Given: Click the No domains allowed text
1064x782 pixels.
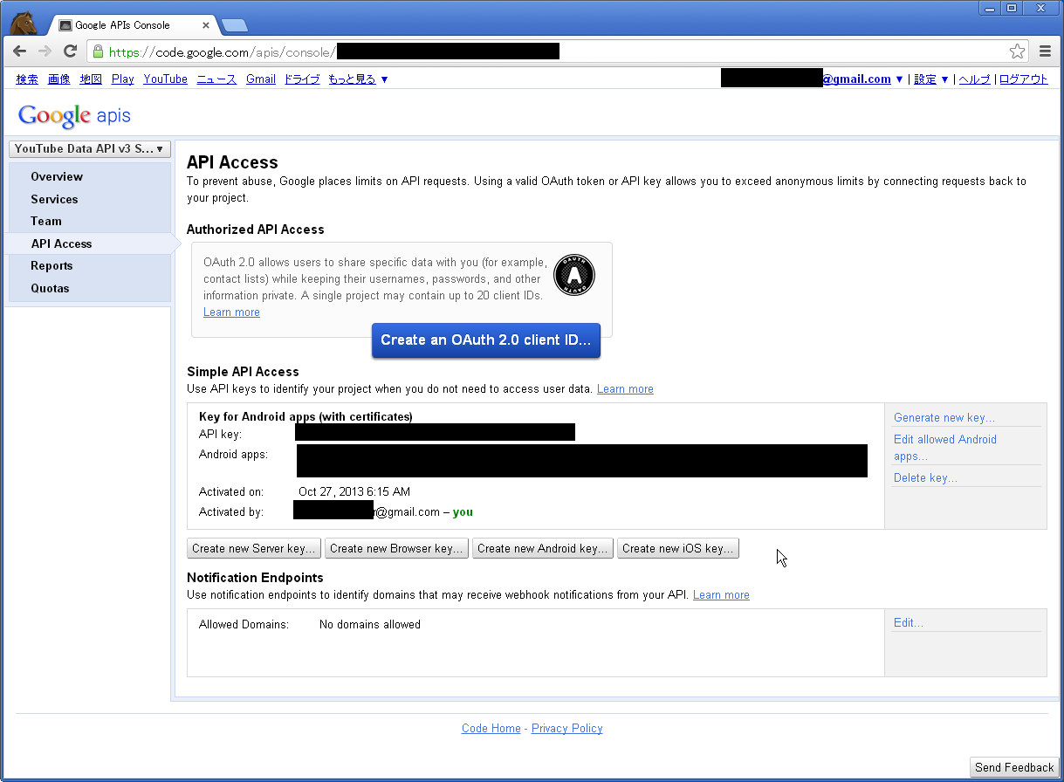Looking at the screenshot, I should [x=370, y=624].
